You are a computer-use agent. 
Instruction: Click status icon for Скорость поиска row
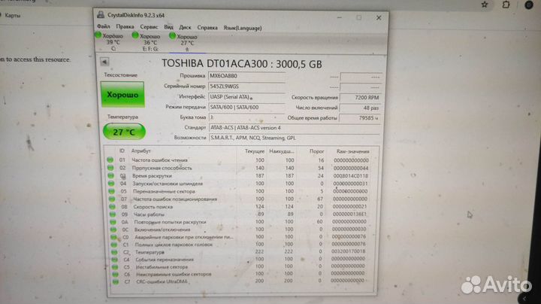point(112,207)
